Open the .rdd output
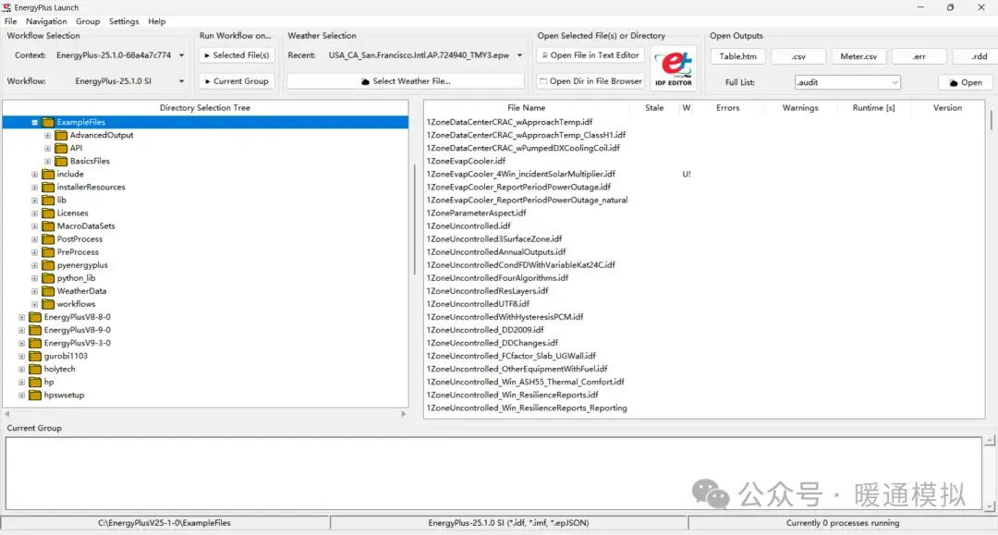The width and height of the screenshot is (998, 535). click(976, 56)
